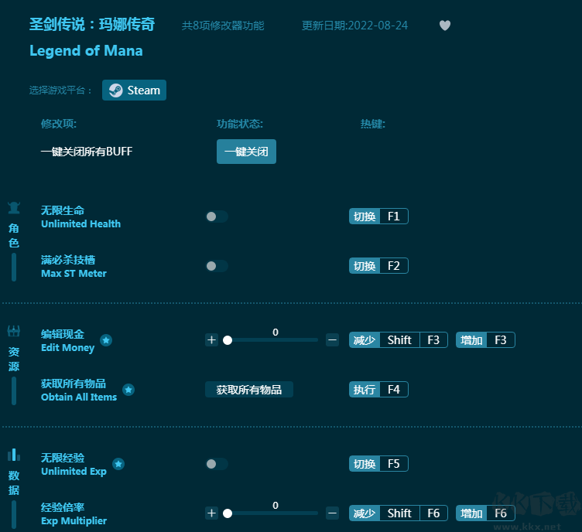This screenshot has height=532, width=582.
Task: Click the heart favorite icon
Action: (x=445, y=26)
